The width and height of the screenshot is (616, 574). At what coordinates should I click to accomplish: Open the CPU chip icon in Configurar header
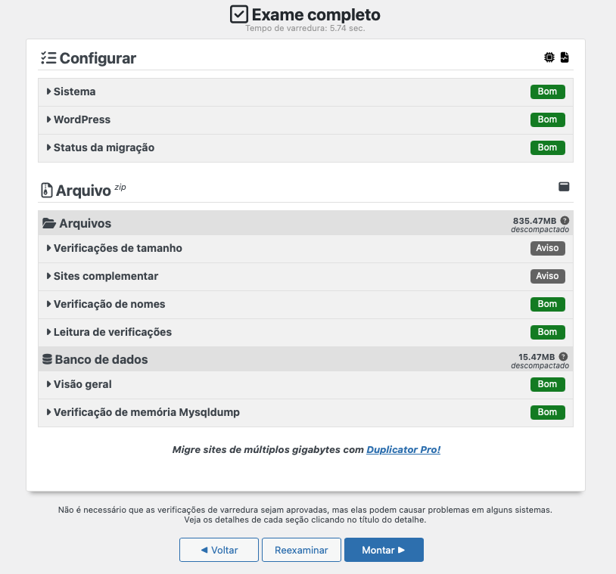pyautogui.click(x=549, y=57)
